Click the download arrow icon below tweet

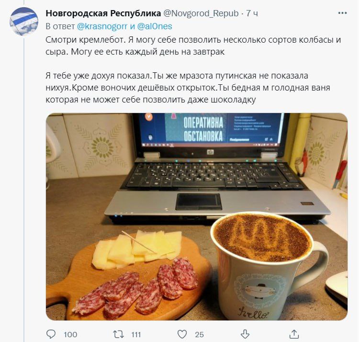pos(245,334)
